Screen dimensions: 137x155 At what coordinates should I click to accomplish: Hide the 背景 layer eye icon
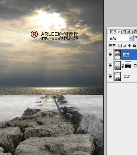[110, 77]
